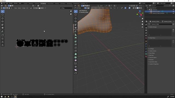Click the Open image button in UV editor

point(41,8)
